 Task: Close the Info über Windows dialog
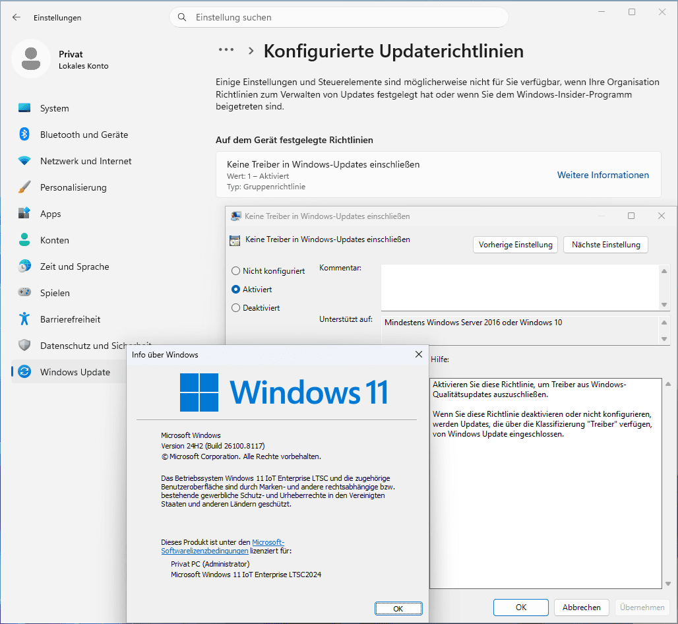(x=419, y=354)
